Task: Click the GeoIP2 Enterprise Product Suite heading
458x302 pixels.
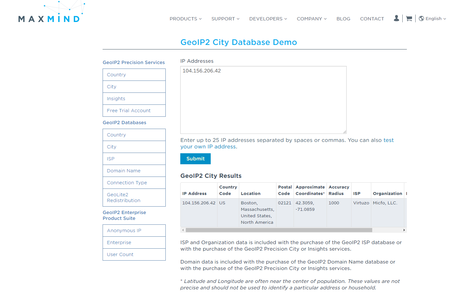Action: click(124, 215)
